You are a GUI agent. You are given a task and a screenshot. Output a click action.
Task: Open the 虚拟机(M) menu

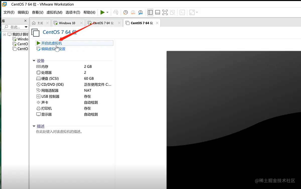[54, 13]
